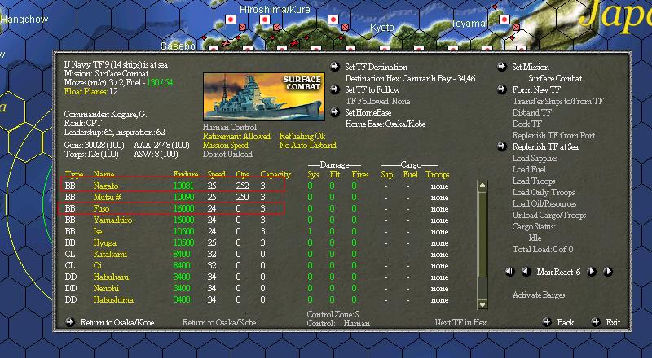This screenshot has height=358, width=652.
Task: Open commander Kogure, G. details
Action: coord(105,114)
